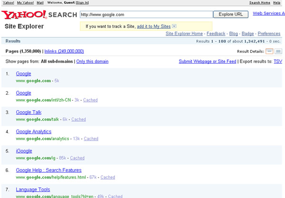View Cached copy of Google Analytics
Screen dimensions: 285x198
point(91,139)
